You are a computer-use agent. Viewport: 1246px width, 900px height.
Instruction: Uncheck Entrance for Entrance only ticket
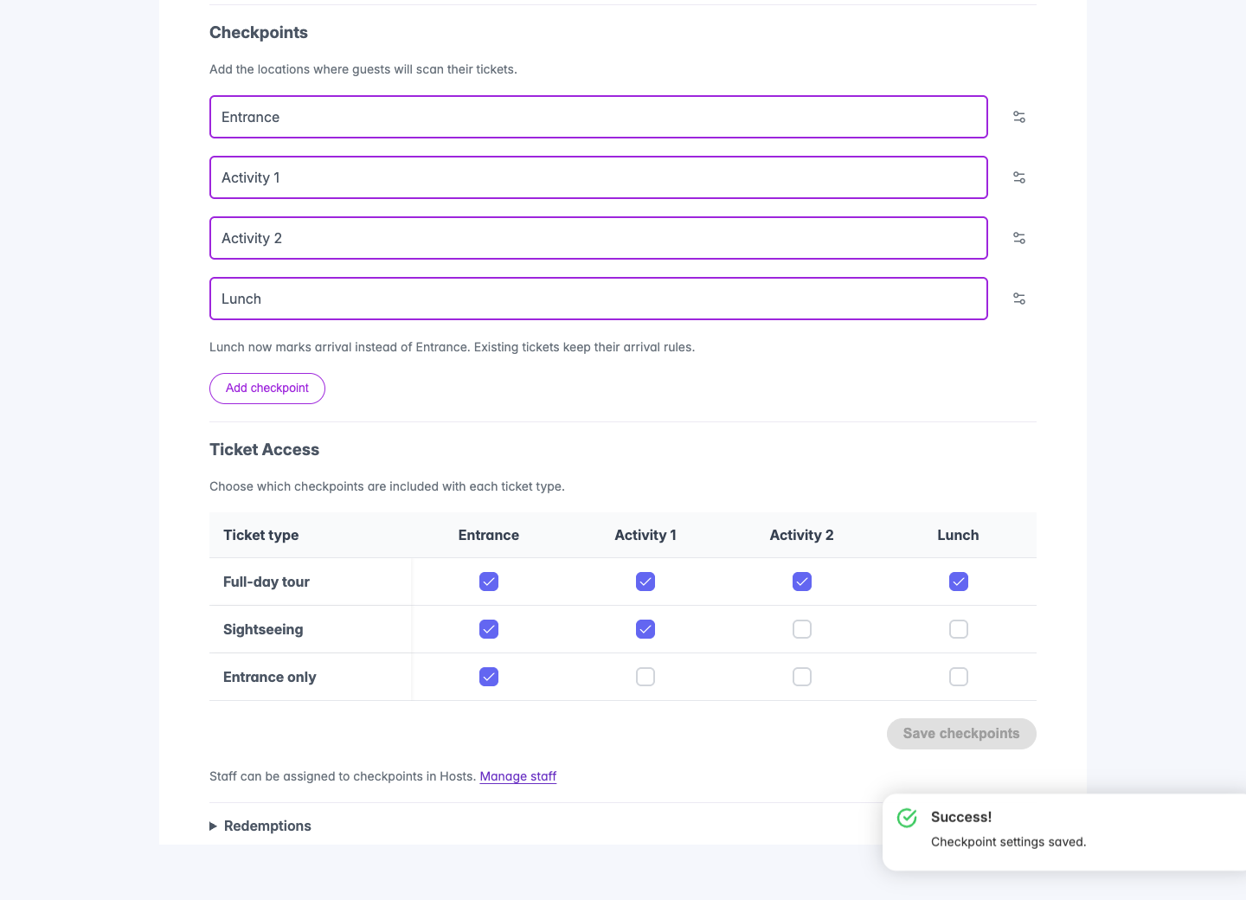point(489,677)
